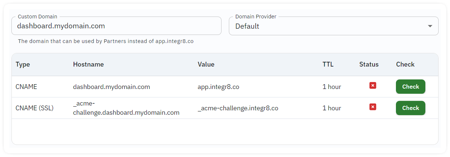This screenshot has height=157, width=450.
Task: Select the _acme-challenge.dashboard.mydomain.com hostname cell
Action: (x=126, y=108)
